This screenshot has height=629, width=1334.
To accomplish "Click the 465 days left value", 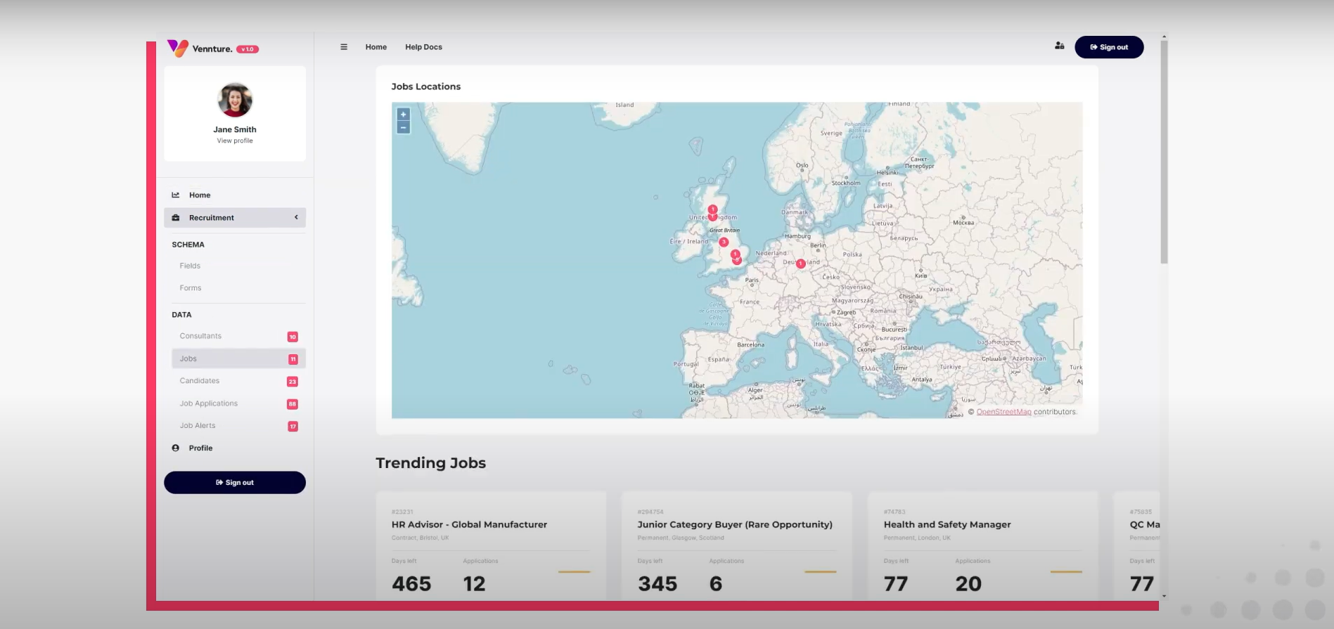I will point(411,584).
